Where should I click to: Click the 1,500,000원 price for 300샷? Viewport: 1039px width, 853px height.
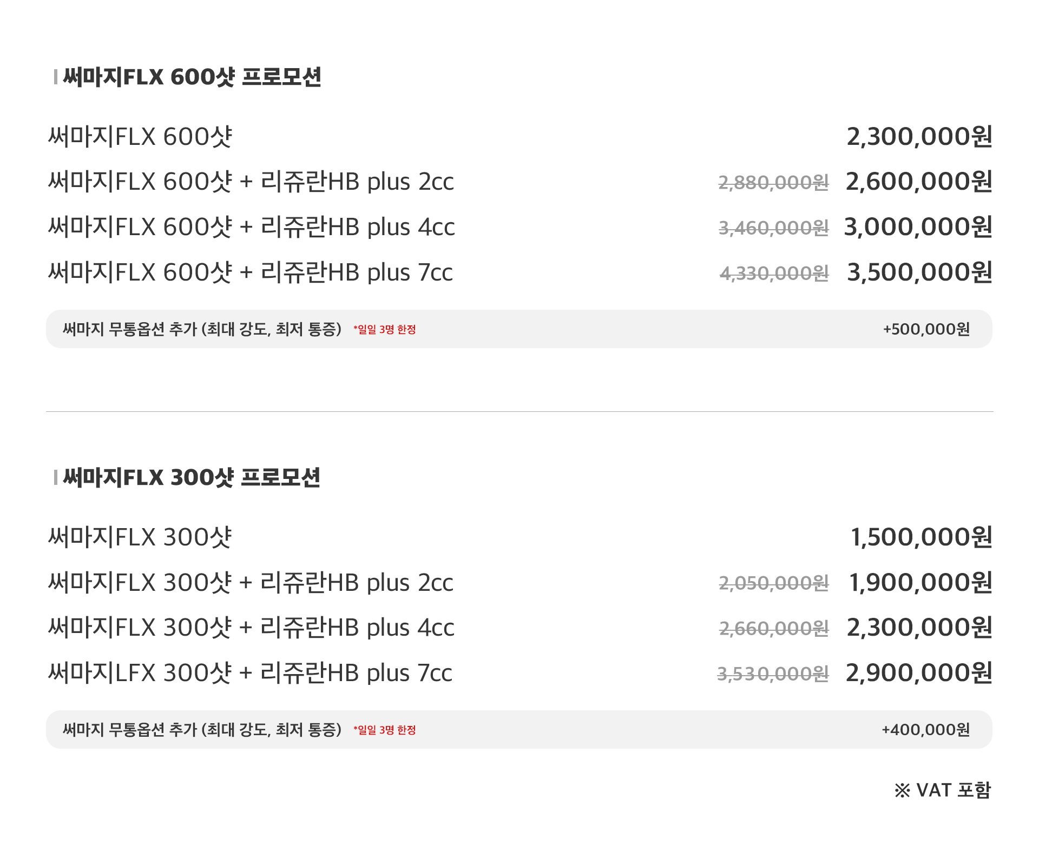[921, 537]
